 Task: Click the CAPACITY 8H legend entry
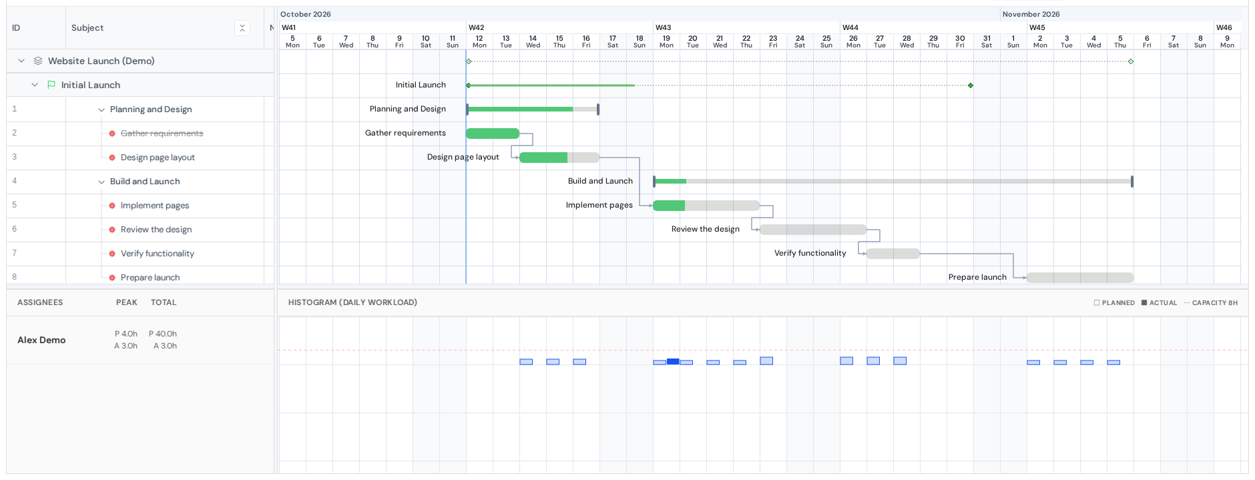click(x=1211, y=302)
